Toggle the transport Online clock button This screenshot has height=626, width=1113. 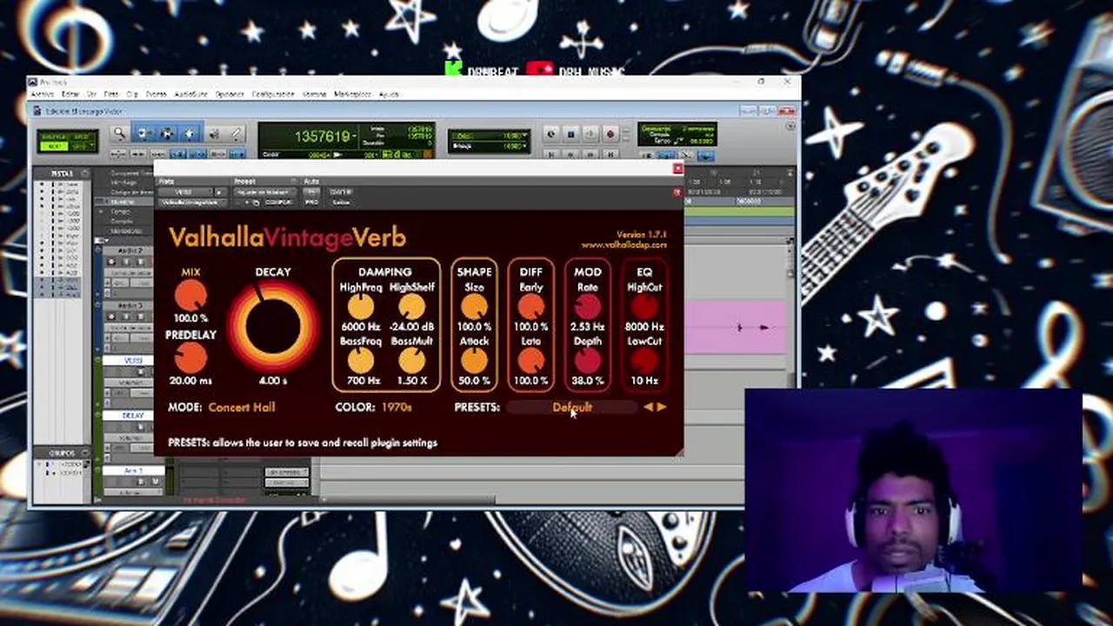point(551,134)
